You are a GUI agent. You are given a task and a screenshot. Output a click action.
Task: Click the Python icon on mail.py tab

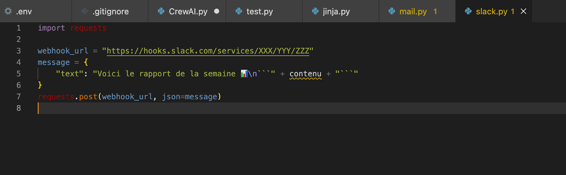392,11
